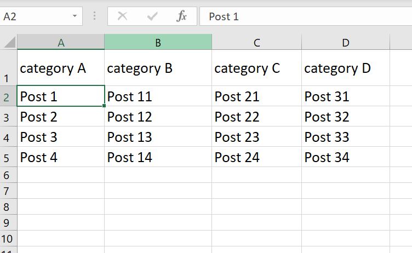This screenshot has width=412, height=253.
Task: Click the cell containing Post 3
Action: tap(61, 137)
